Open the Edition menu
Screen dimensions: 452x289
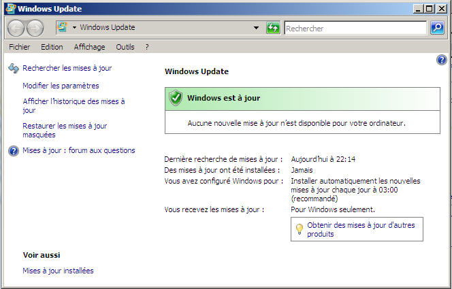52,47
